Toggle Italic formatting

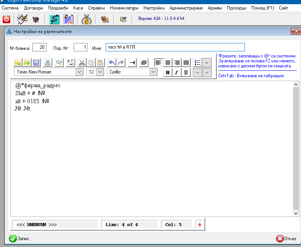[x=177, y=72]
